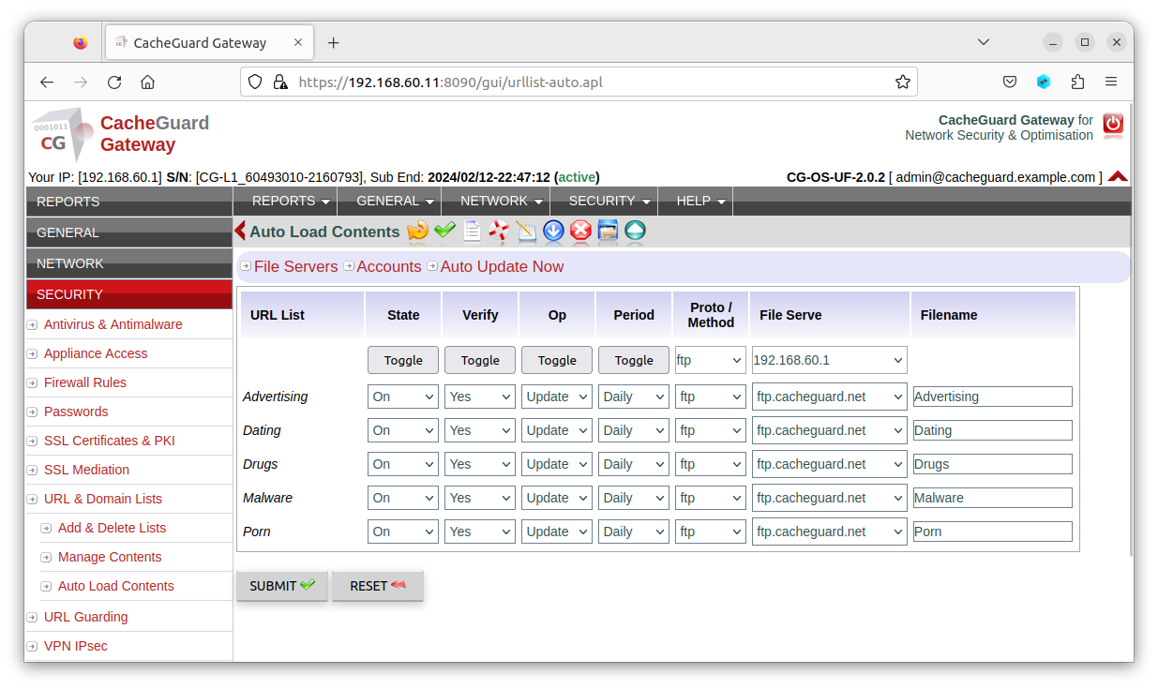1158x689 pixels.
Task: Open URL Guarding sidebar item
Action: [85, 617]
